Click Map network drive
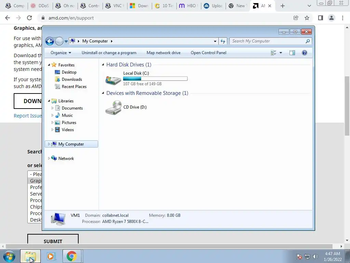350x263 pixels. pyautogui.click(x=164, y=53)
